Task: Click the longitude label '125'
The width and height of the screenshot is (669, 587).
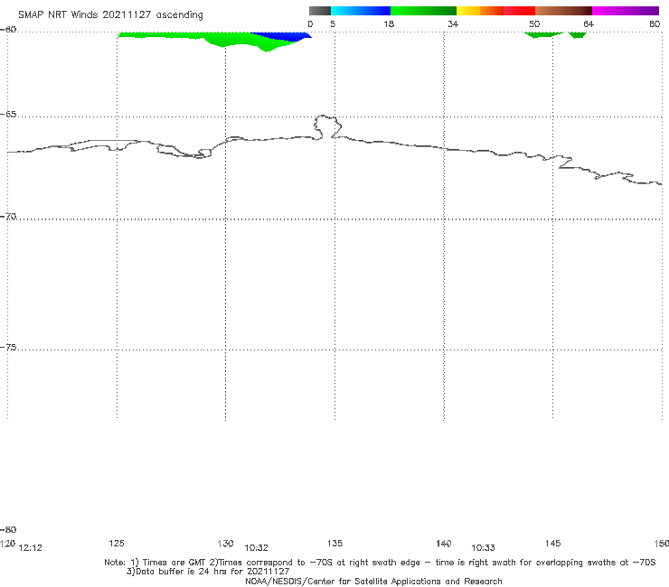Action: click(117, 543)
